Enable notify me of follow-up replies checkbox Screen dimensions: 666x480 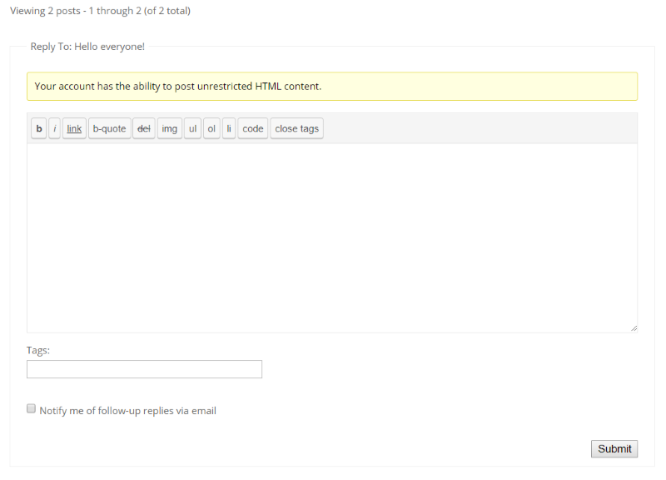pyautogui.click(x=31, y=408)
